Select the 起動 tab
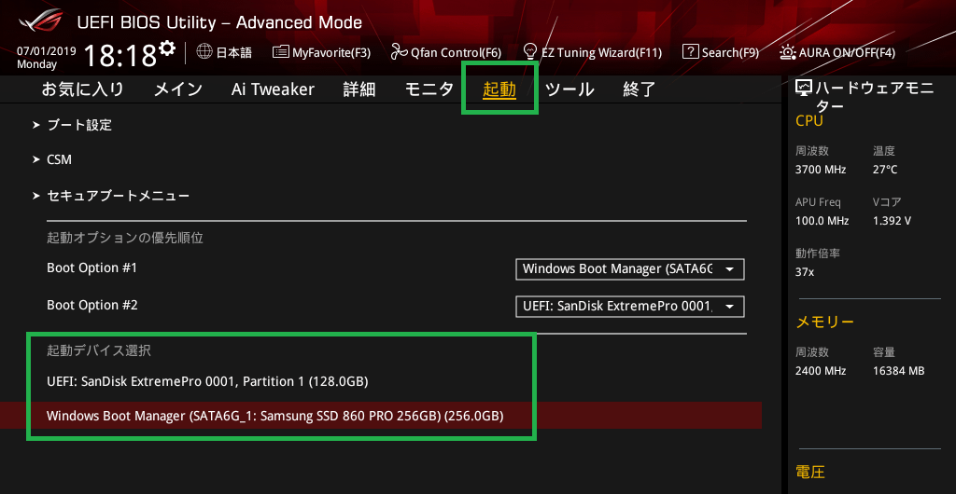This screenshot has width=956, height=494. point(499,89)
